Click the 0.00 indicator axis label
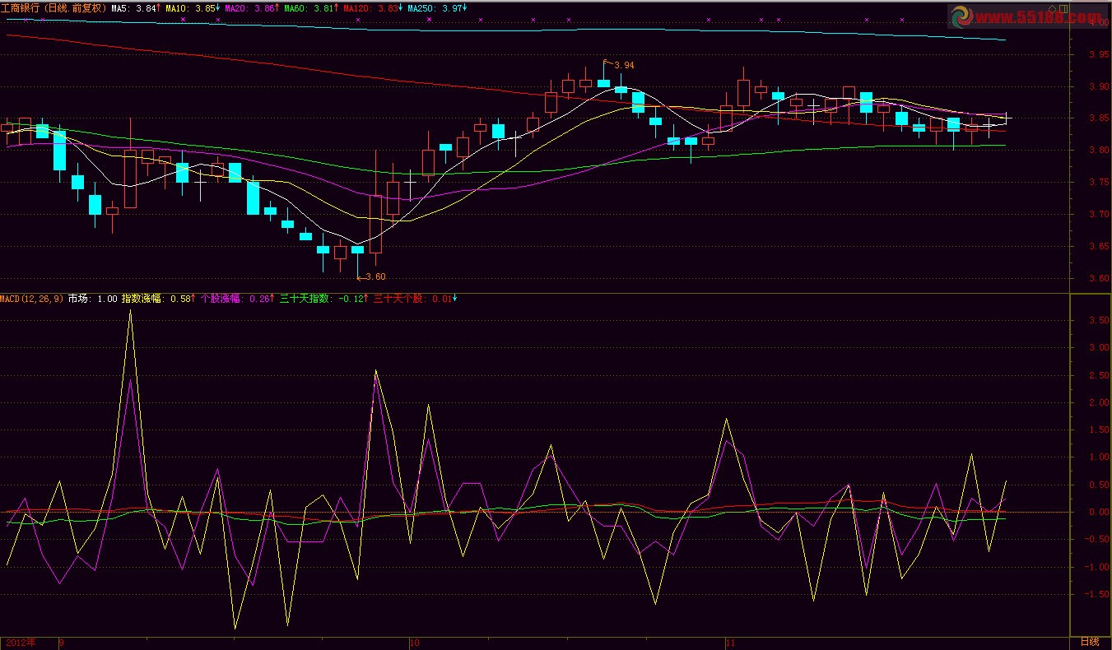This screenshot has width=1112, height=650. click(1099, 513)
